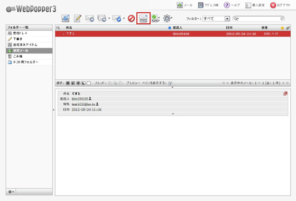Click the ログアウト button
Screen dimensions: 296x201
pyautogui.click(x=280, y=5)
